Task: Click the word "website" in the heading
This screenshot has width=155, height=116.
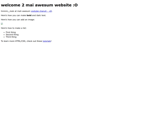Action: [x=63, y=5]
